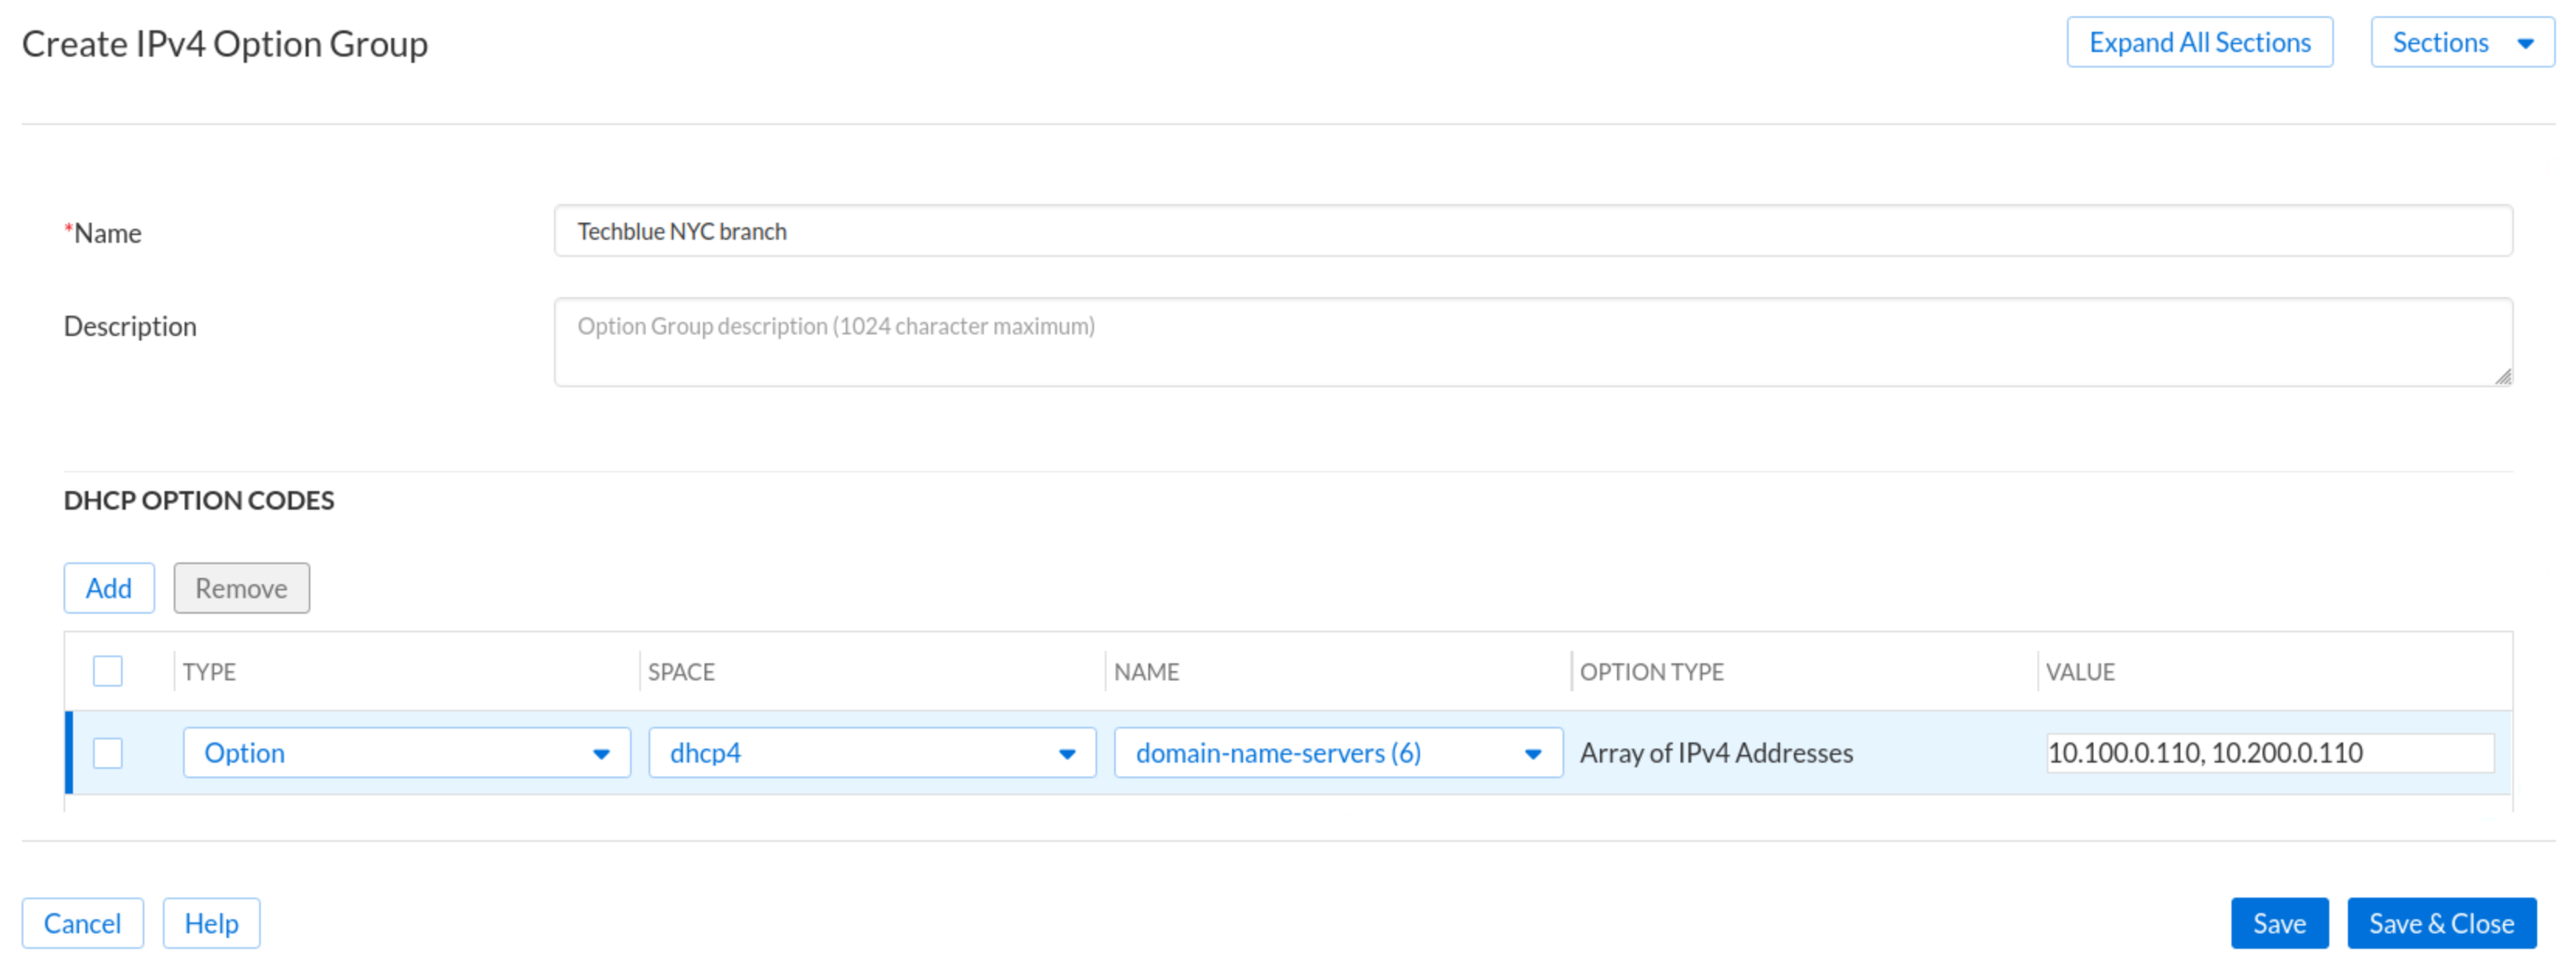This screenshot has height=962, width=2576.
Task: Check the select-all header checkbox
Action: point(108,671)
